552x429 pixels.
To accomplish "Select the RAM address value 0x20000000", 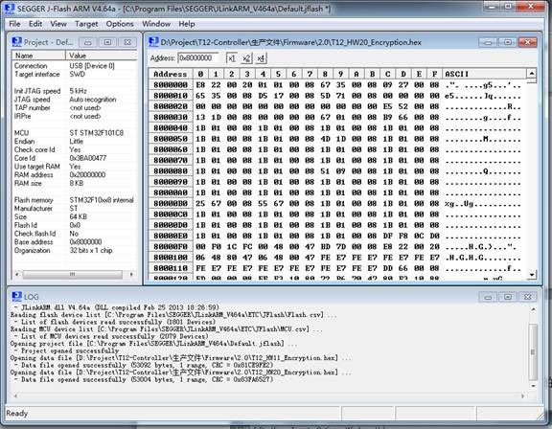I will 87,175.
